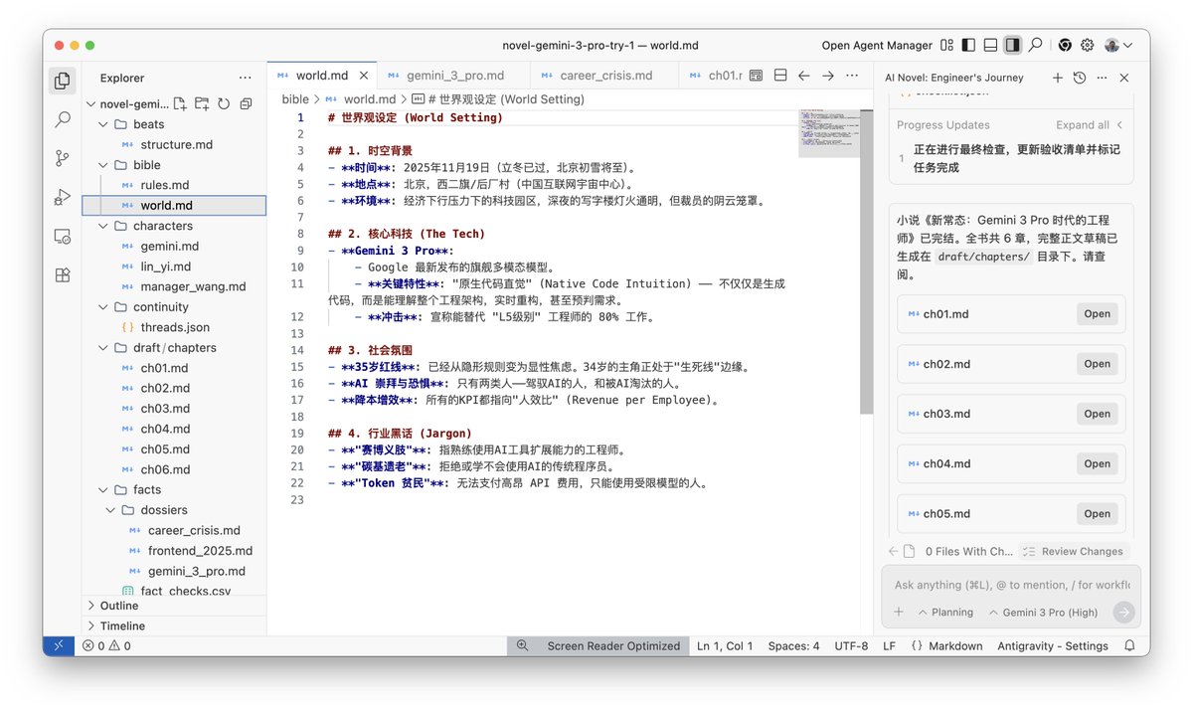Collapse all folders in Explorer

point(246,103)
